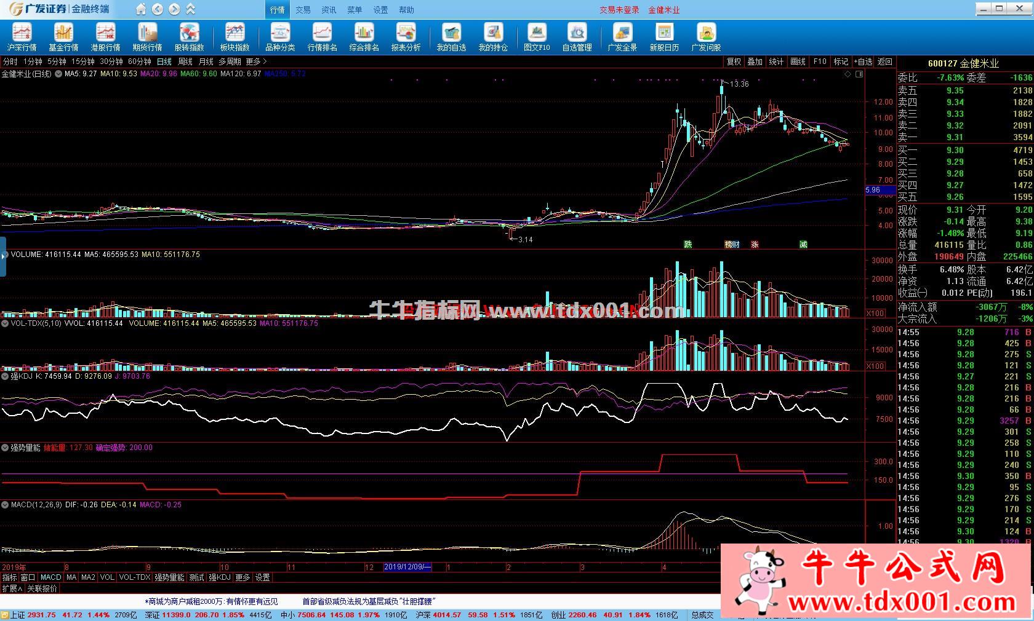1034x621 pixels.
Task: Open 沪深行情 market icon
Action: 22,37
